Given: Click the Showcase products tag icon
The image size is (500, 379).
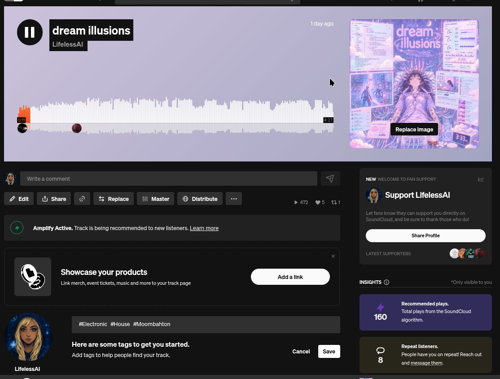Looking at the screenshot, I should click(33, 277).
